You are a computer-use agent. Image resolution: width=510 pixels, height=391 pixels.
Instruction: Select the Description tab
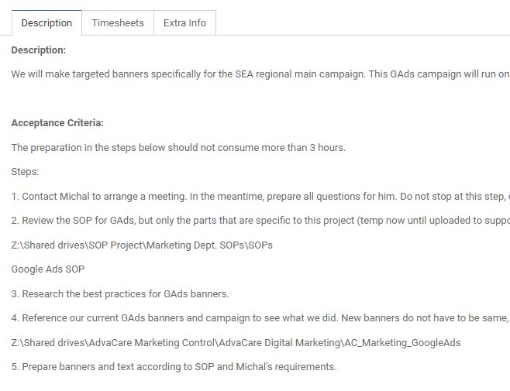click(47, 23)
